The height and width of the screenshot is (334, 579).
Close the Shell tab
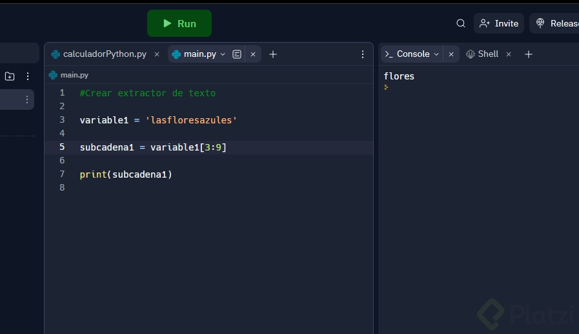click(x=509, y=54)
